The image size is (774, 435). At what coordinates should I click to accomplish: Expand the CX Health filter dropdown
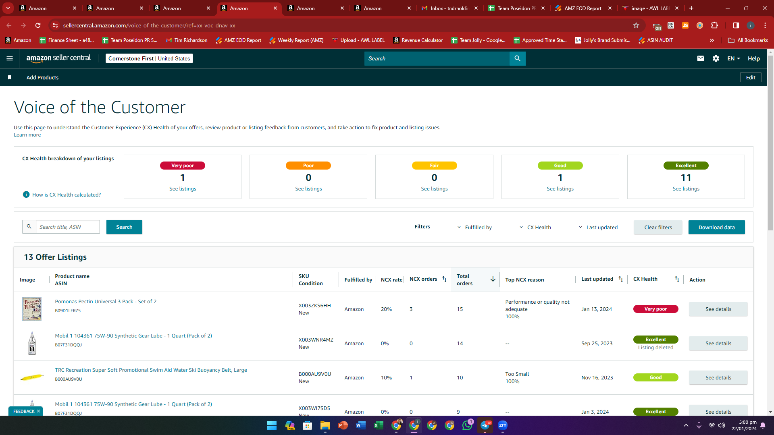pyautogui.click(x=535, y=227)
